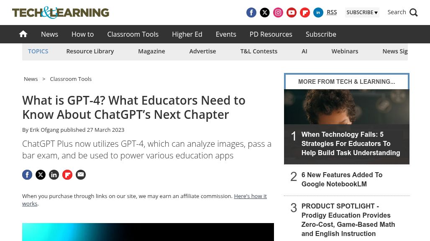Click the search magnifier icon
The width and height of the screenshot is (430, 241).
413,13
